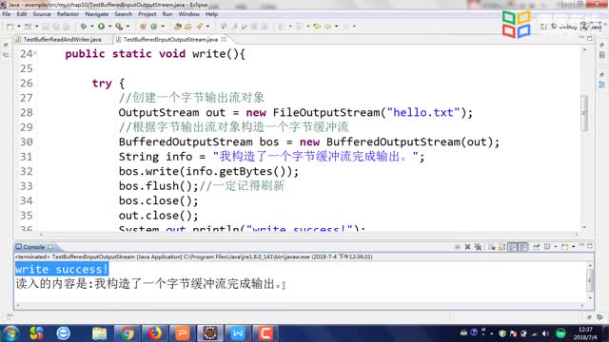Open Firefox from the taskbar
This screenshot has width=609, height=342.
tap(154, 333)
